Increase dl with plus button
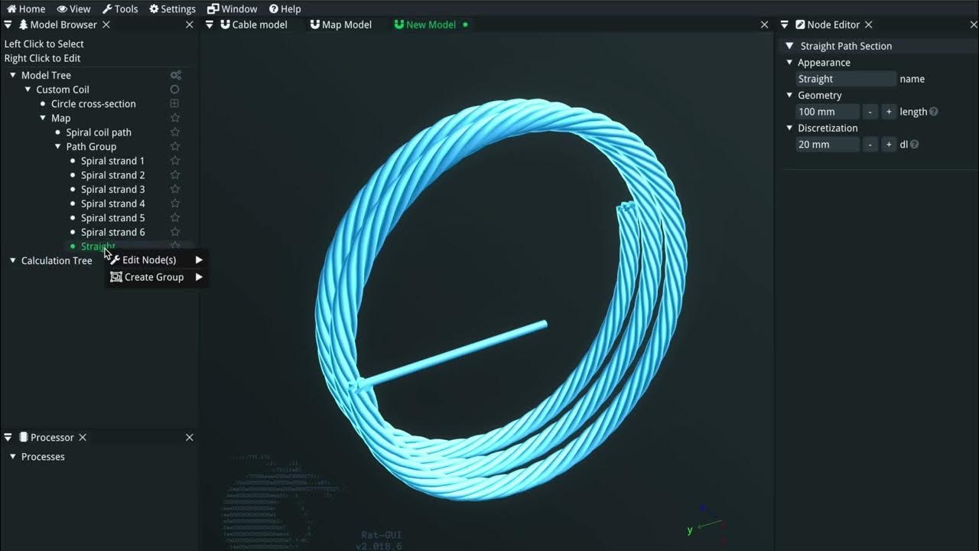 (x=889, y=145)
